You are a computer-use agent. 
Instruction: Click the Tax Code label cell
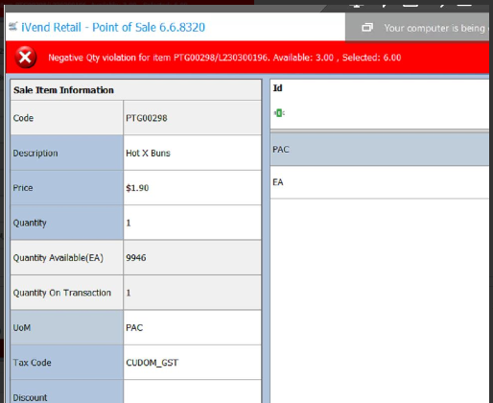(x=67, y=363)
